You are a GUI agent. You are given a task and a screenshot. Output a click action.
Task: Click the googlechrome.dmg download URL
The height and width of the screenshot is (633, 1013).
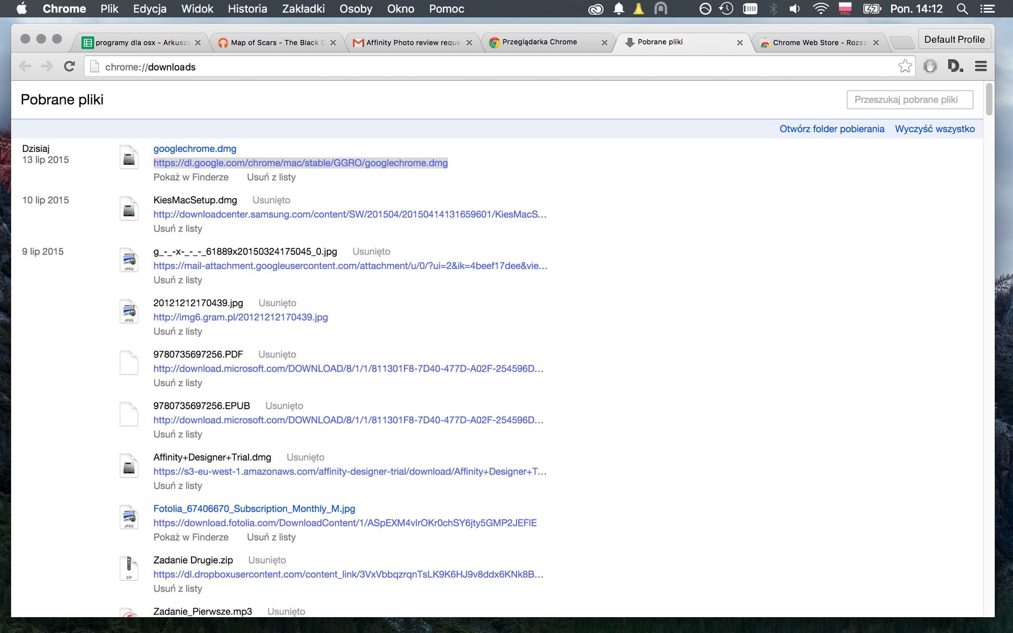[300, 163]
